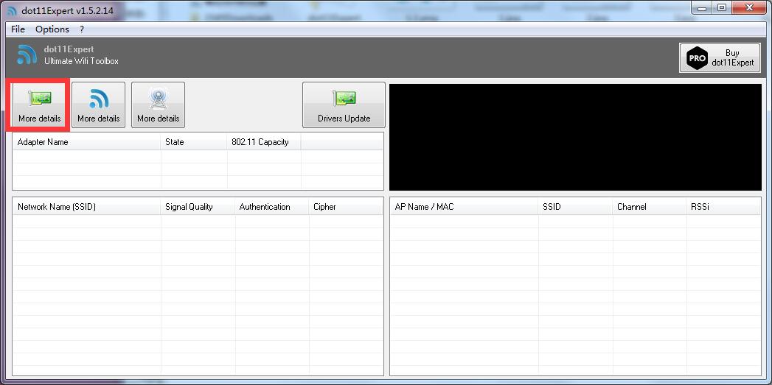Sort by AP Name / MAC column
This screenshot has width=772, height=385.
(x=465, y=207)
